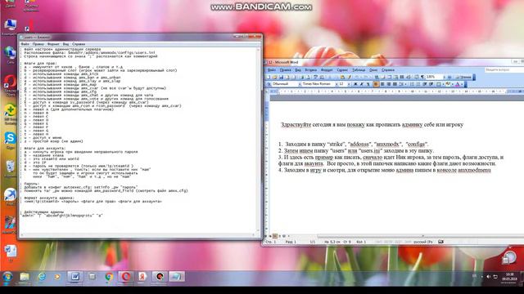Viewport: 524px width, 294px height.
Task: Launch Internet Explorer from taskbar
Action: [42, 277]
